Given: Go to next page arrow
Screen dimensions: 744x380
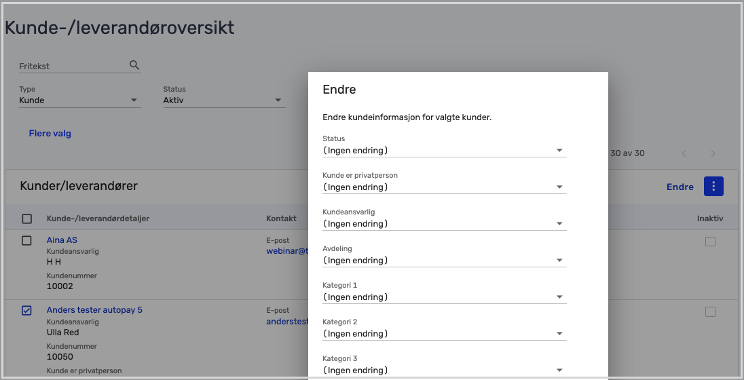Looking at the screenshot, I should point(713,153).
